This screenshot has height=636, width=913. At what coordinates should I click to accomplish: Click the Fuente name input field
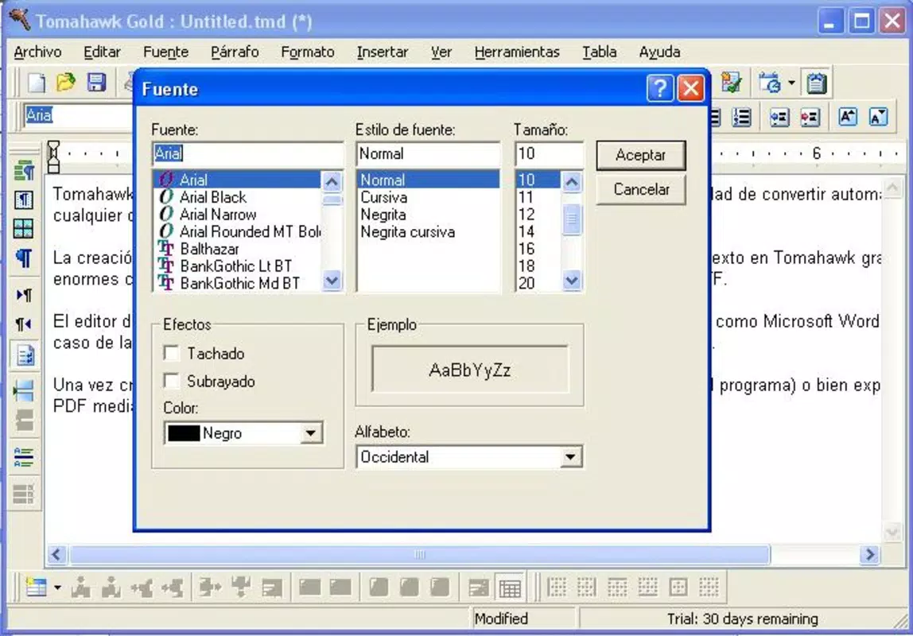tap(248, 153)
